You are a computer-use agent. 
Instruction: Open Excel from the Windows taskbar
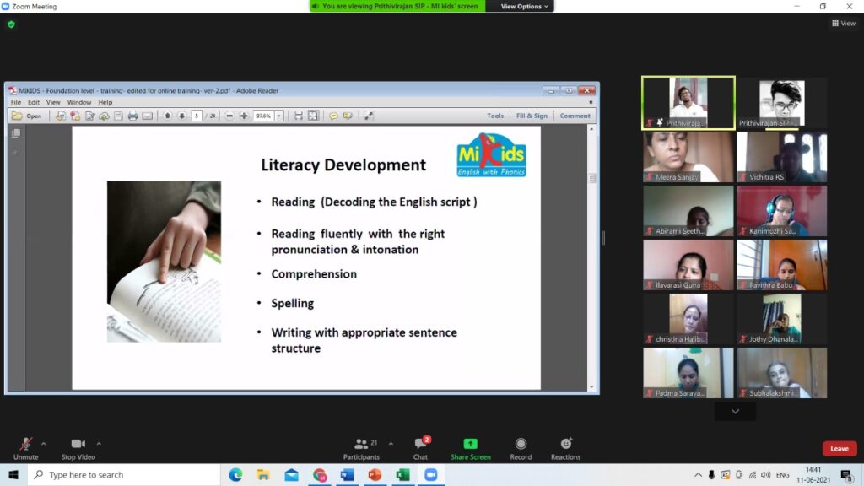click(403, 475)
